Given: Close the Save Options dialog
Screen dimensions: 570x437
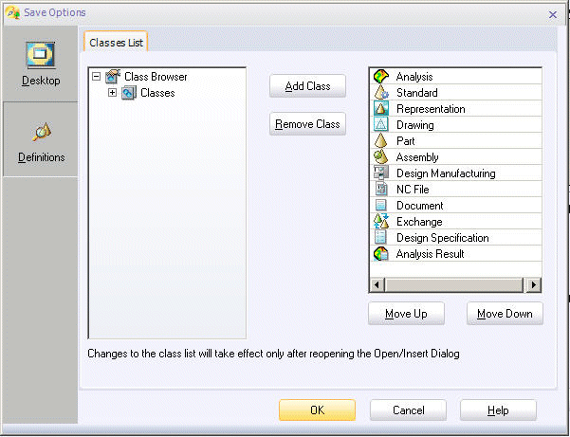Looking at the screenshot, I should coord(553,14).
